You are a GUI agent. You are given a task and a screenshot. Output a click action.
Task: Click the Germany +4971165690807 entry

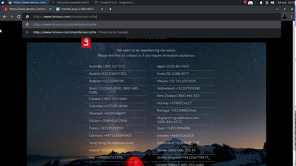[x=110, y=136]
